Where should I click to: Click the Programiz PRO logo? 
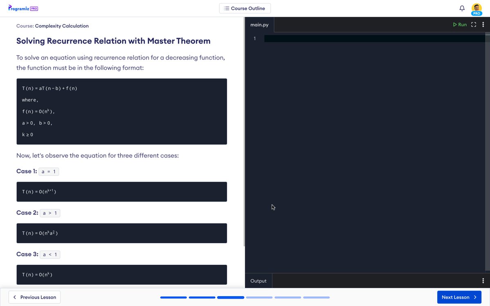click(23, 8)
